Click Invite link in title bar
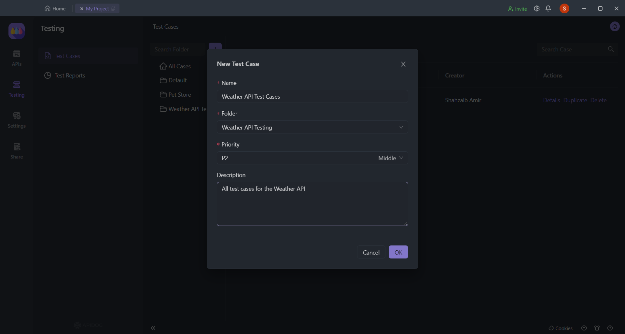The width and height of the screenshot is (625, 334). click(x=517, y=9)
